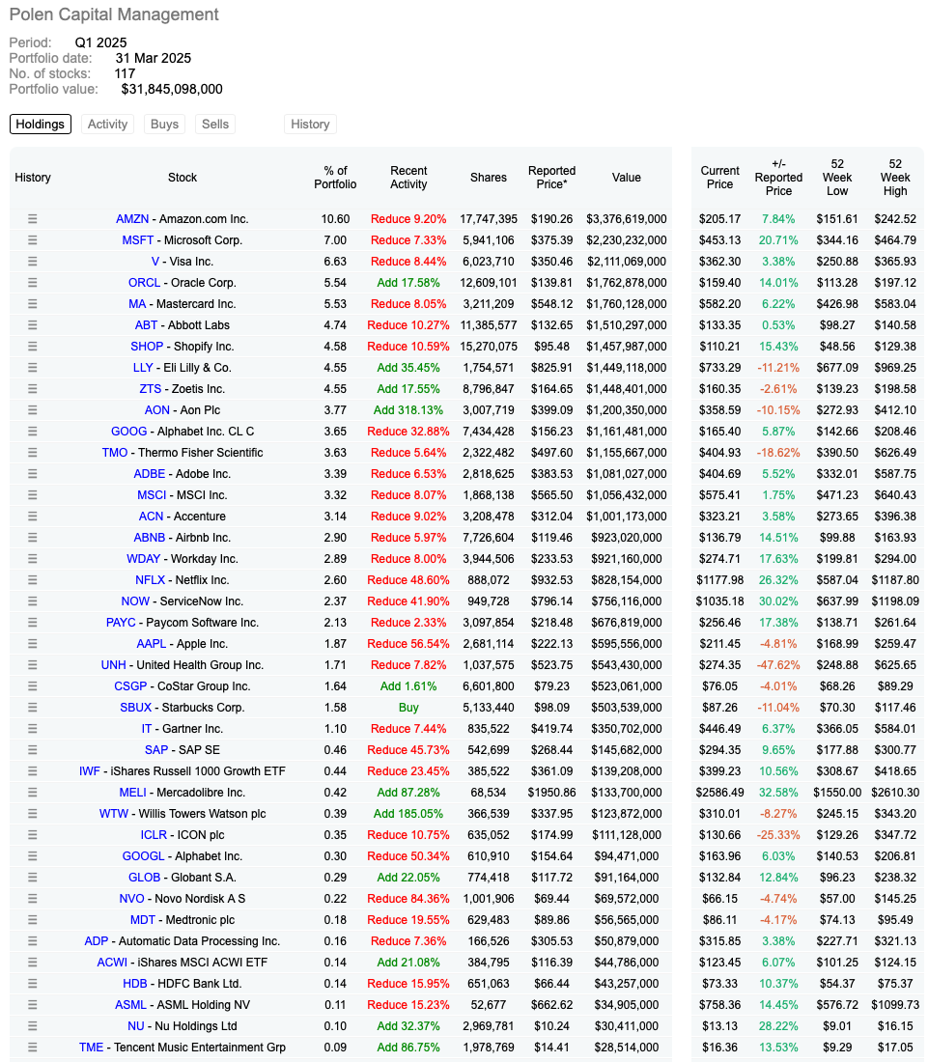Select the 52-week high '$1198.09'
928x1062 pixels.
(895, 601)
